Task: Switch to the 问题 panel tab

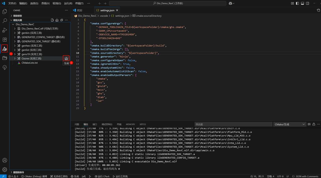Action: point(77,124)
